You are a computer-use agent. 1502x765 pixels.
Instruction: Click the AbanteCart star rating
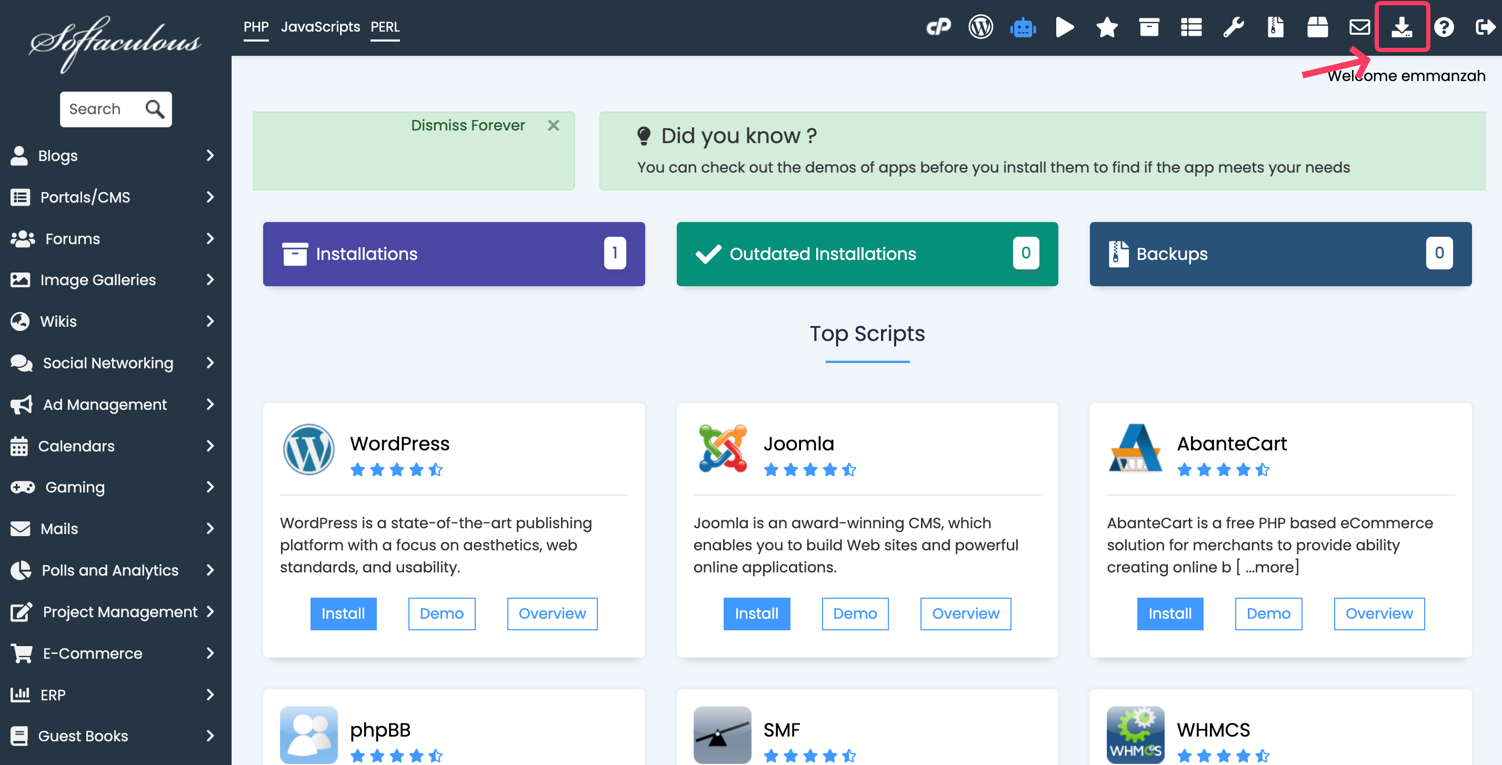pyautogui.click(x=1223, y=469)
